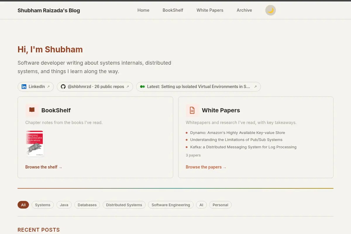Click the LinkedIn logo icon

[24, 87]
